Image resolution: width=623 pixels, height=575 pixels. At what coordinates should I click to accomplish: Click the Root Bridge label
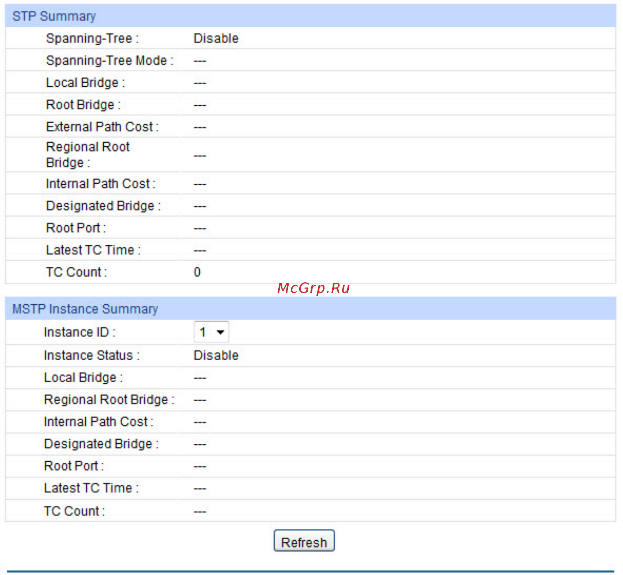(x=83, y=105)
